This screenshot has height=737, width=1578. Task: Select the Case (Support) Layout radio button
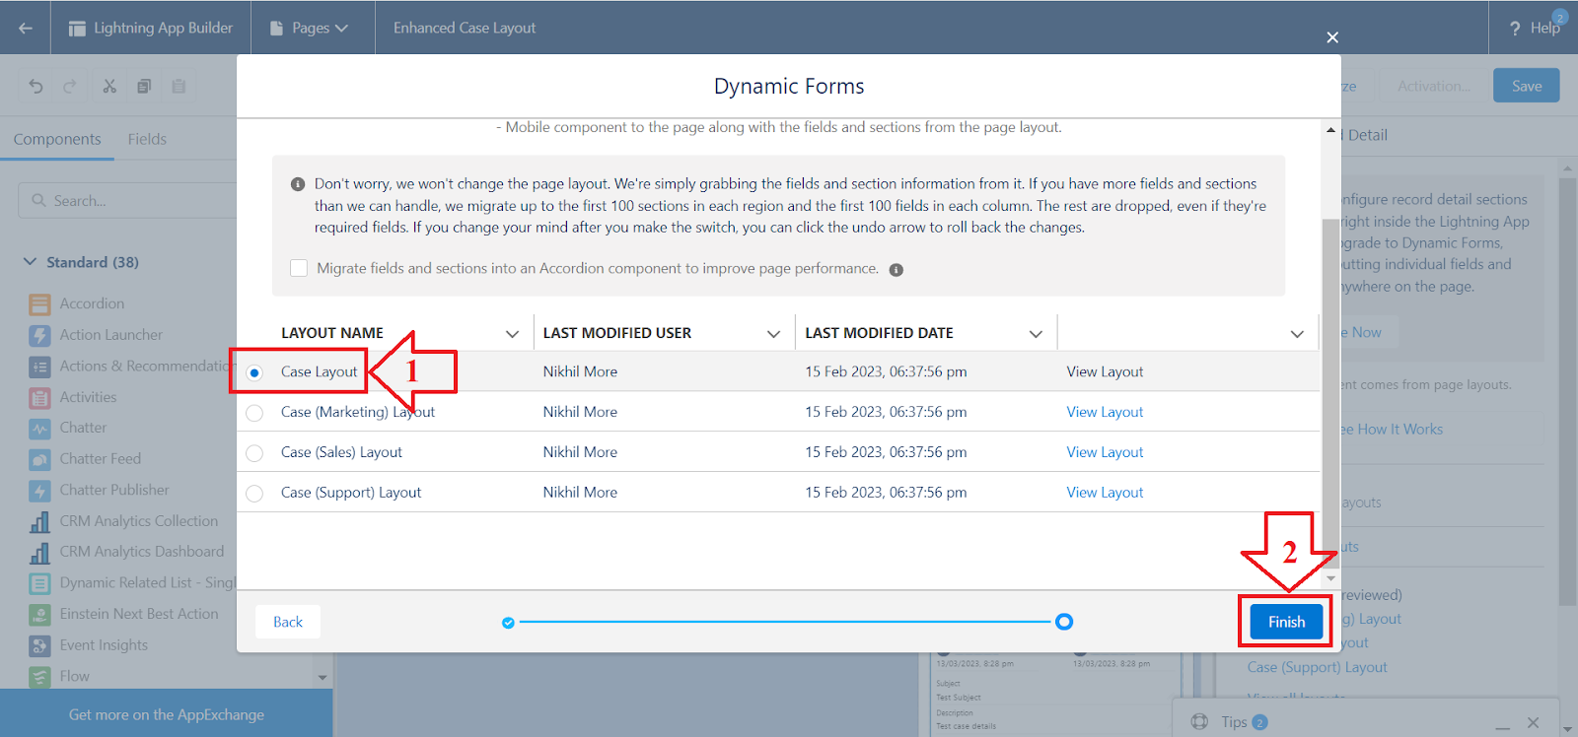(254, 494)
